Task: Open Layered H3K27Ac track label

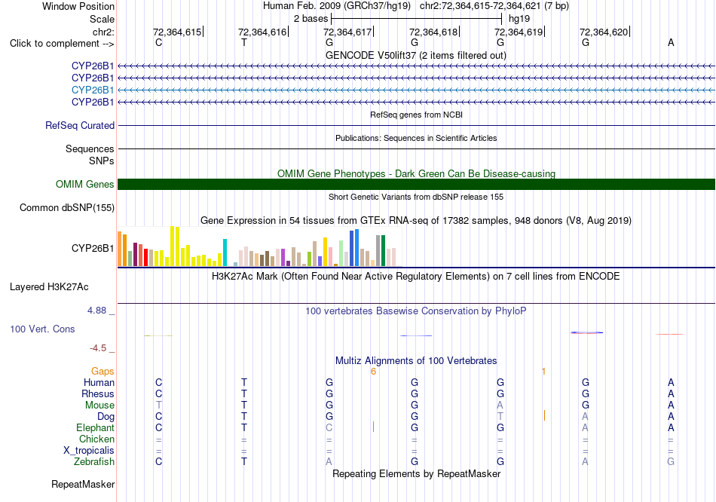Action: point(49,287)
